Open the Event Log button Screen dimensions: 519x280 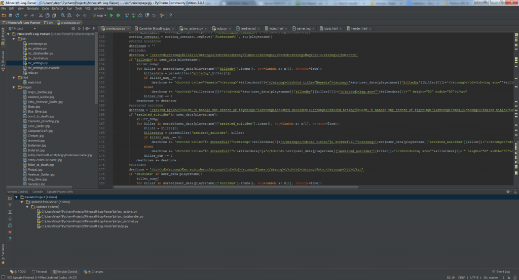click(x=501, y=272)
